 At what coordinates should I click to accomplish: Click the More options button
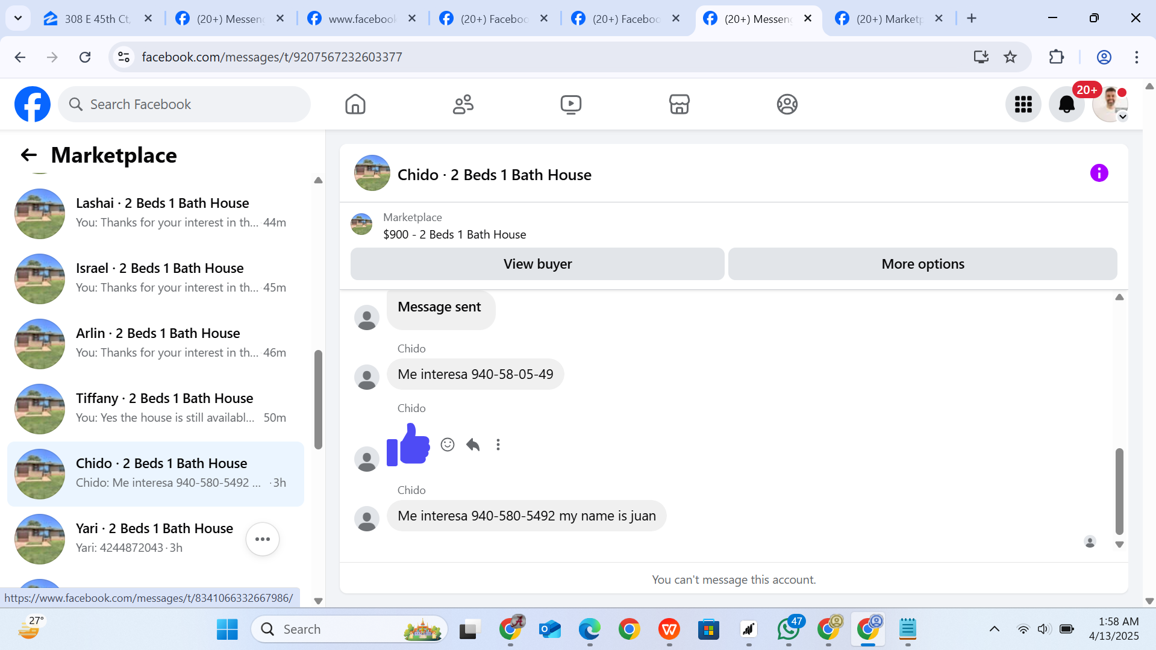(x=923, y=264)
